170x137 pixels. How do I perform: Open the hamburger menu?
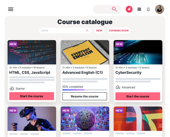tap(11, 9)
